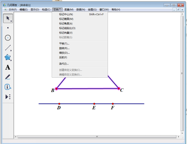Close the inner document with X
The width and height of the screenshot is (187, 144).
[x=182, y=10]
